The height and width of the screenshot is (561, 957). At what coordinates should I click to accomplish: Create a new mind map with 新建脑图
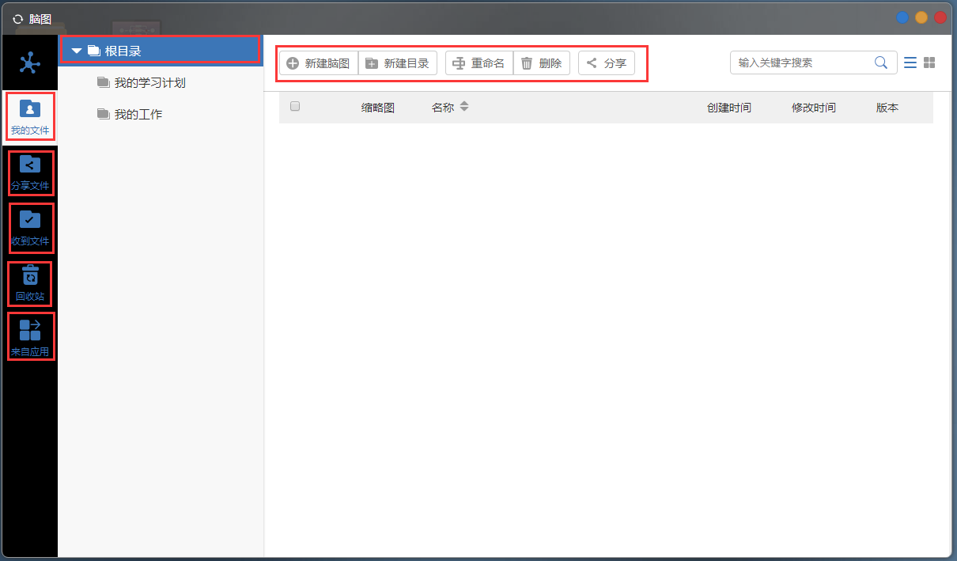[319, 63]
